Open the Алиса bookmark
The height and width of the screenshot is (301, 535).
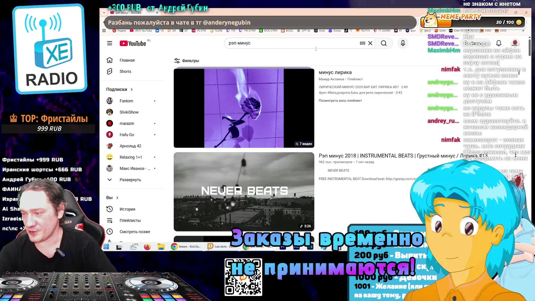tap(335, 31)
